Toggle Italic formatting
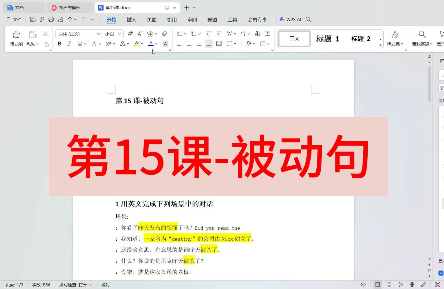Viewport: 444px width, 289px height. tap(69, 44)
